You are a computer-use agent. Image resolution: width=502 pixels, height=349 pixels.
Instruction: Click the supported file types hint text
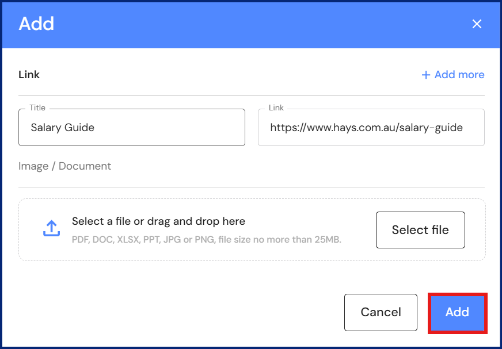point(207,239)
